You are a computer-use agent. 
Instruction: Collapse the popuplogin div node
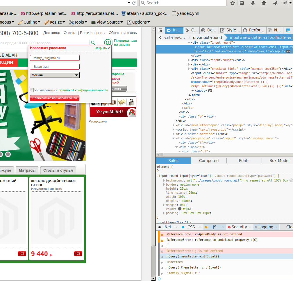pos(173,138)
